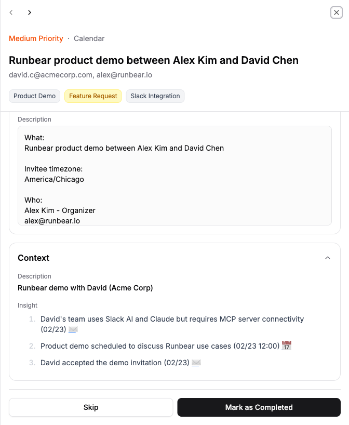Image resolution: width=349 pixels, height=425 pixels.
Task: Click the Medium Priority label
Action: (36, 38)
